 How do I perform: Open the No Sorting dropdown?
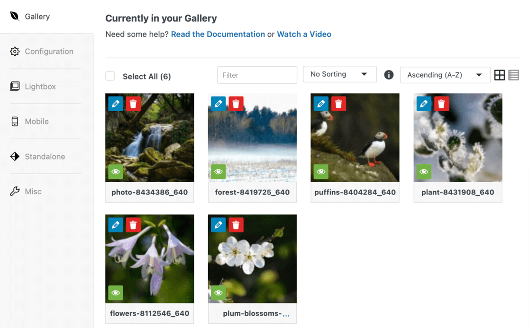click(339, 74)
